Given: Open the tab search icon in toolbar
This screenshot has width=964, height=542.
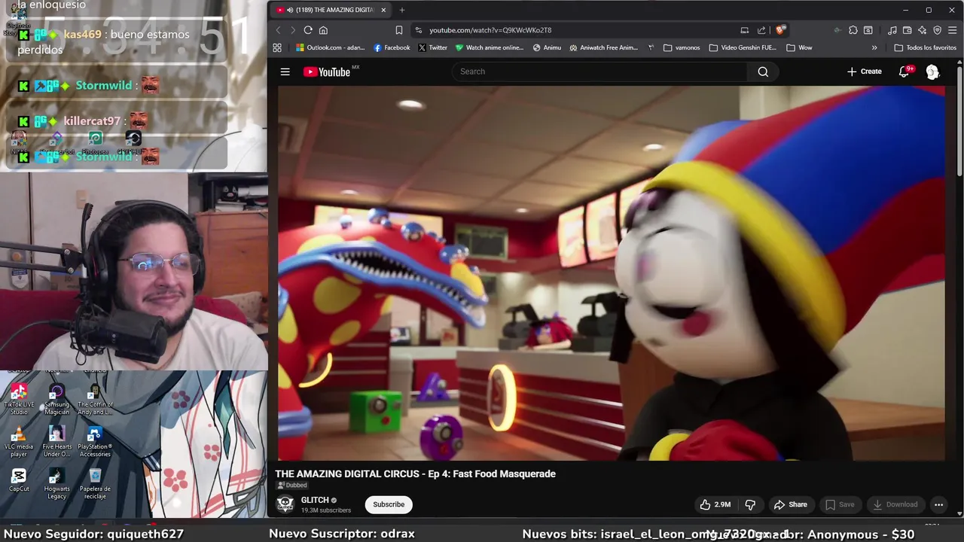Looking at the screenshot, I should [x=868, y=30].
